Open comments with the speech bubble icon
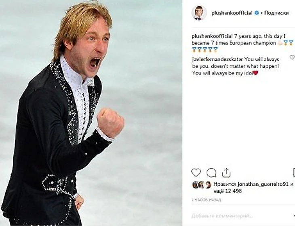The height and width of the screenshot is (226, 295). pos(211,173)
